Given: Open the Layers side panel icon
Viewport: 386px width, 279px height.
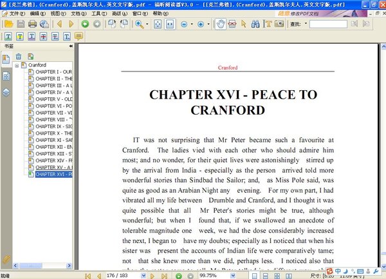Looking at the screenshot, I should (6, 92).
